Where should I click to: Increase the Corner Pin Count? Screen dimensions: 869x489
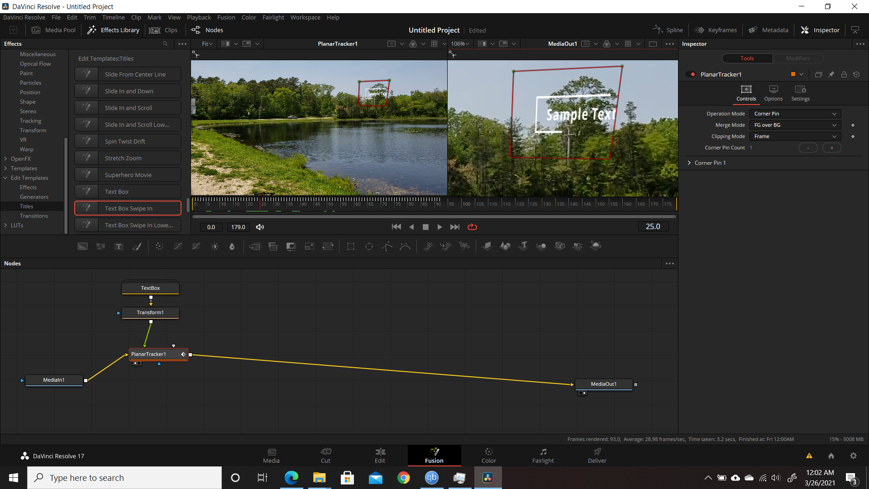pos(832,148)
